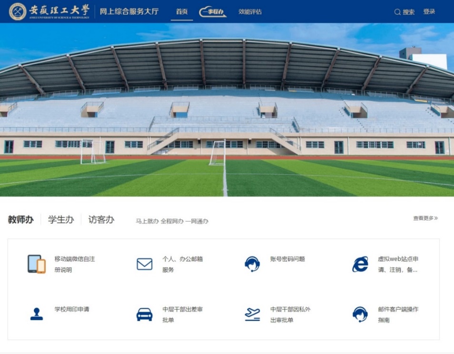Click the headset icon for 邮件客户端操作指南

pyautogui.click(x=360, y=315)
